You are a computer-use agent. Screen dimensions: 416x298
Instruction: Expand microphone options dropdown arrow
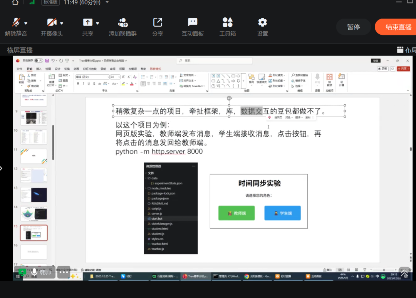point(26,23)
